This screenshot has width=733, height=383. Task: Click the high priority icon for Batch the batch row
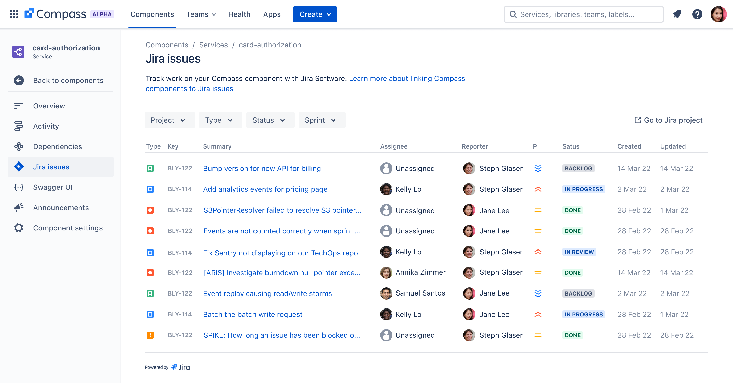tap(538, 314)
